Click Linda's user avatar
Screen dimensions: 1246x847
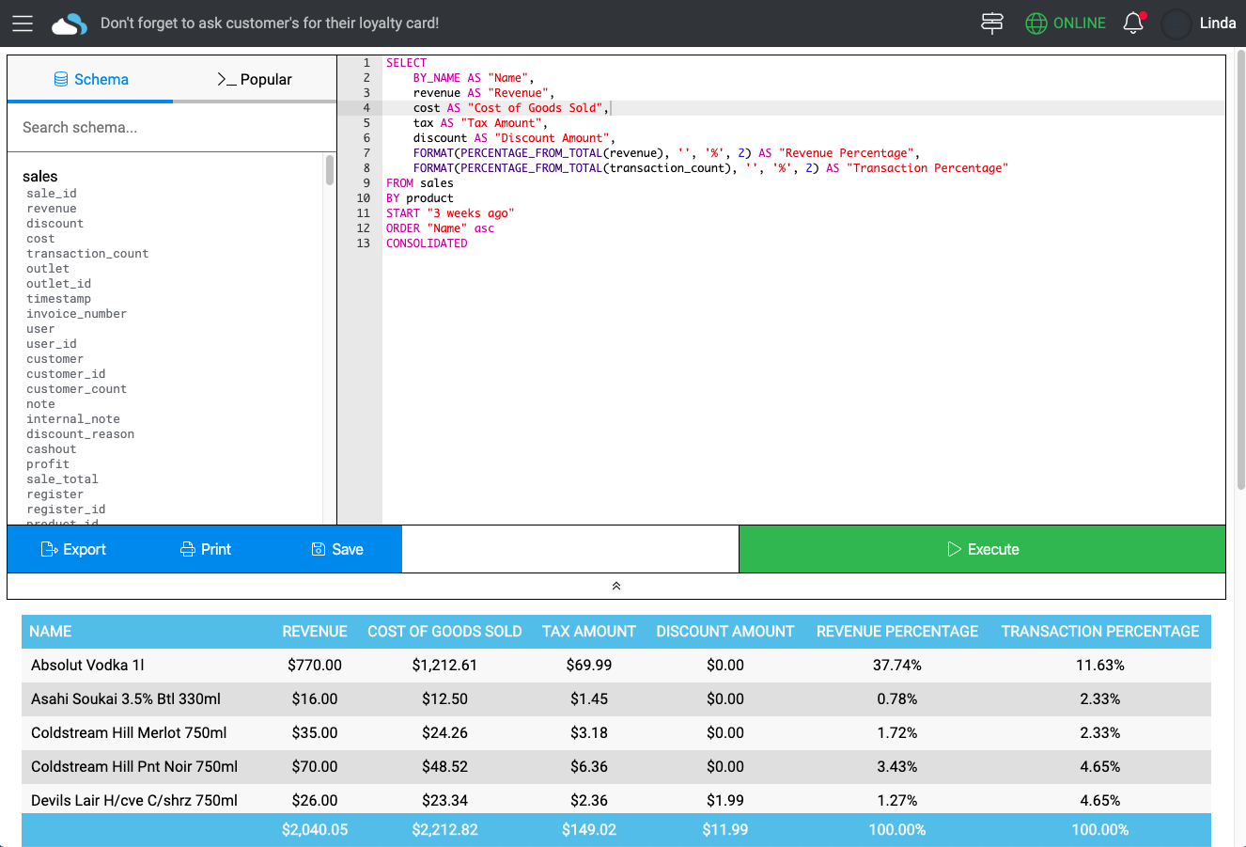pos(1176,24)
